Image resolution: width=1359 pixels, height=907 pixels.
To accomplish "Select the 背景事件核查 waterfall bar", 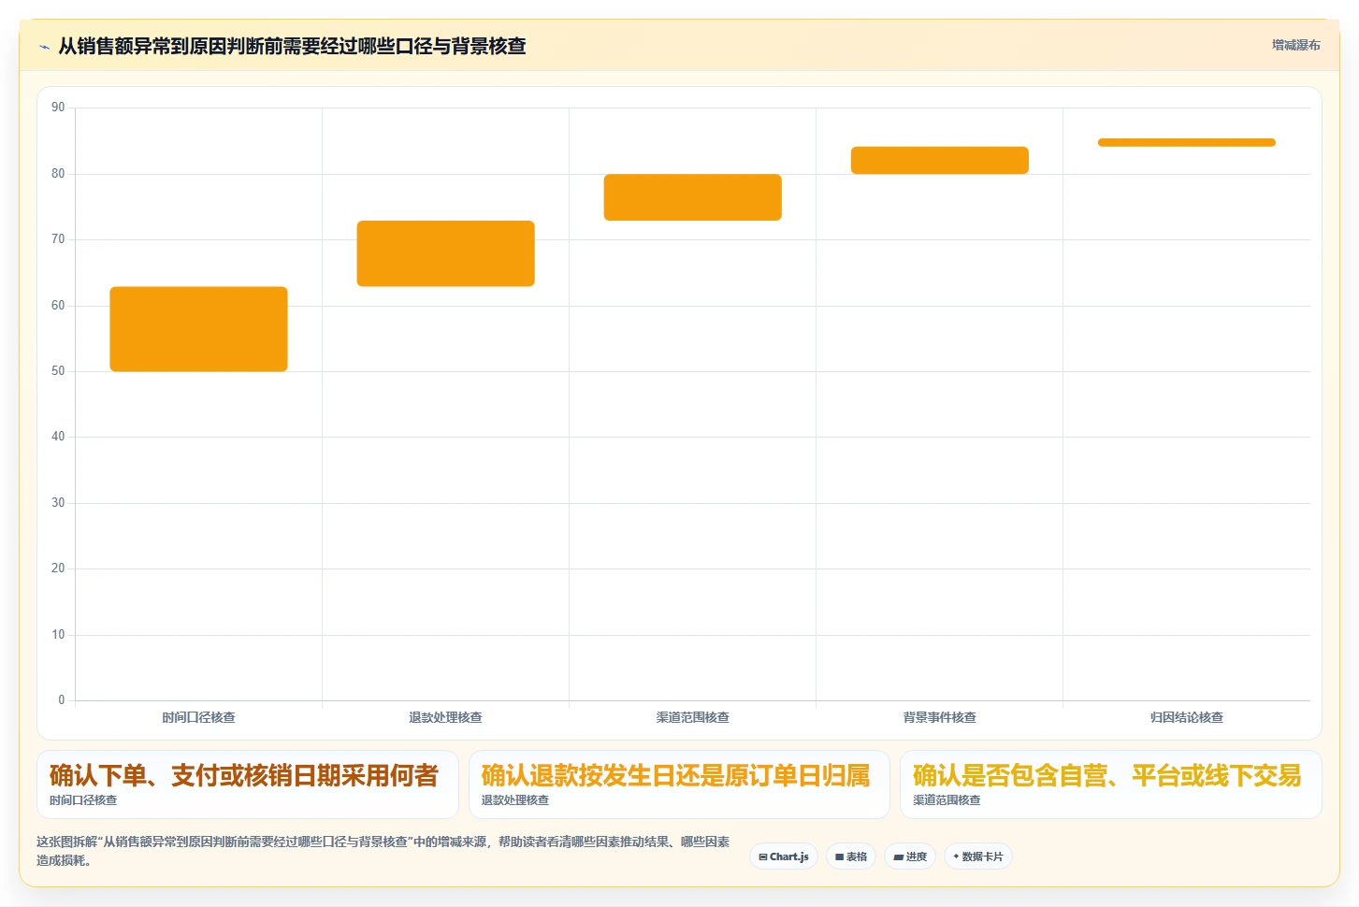I will point(939,160).
